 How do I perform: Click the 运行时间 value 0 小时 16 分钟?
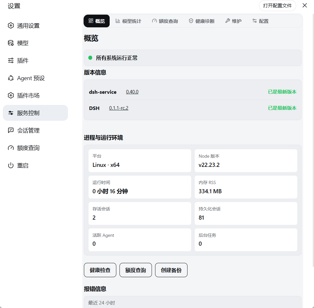(x=110, y=191)
